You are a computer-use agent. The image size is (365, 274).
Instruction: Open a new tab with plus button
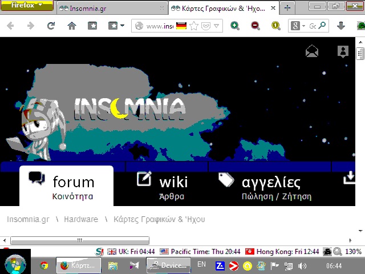pos(287,8)
